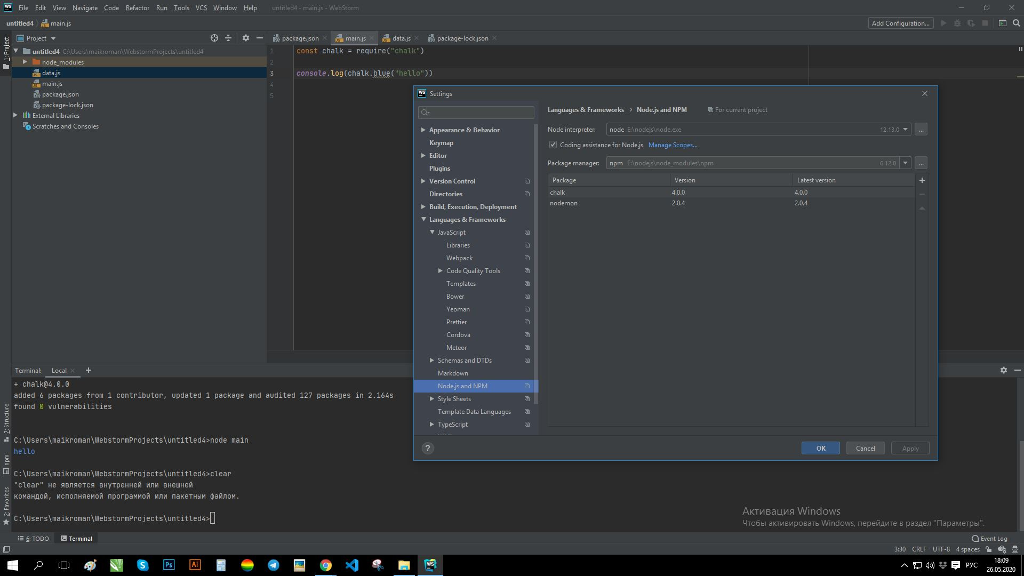Expand Appearance & Behavior settings
The width and height of the screenshot is (1024, 576).
[x=423, y=130]
